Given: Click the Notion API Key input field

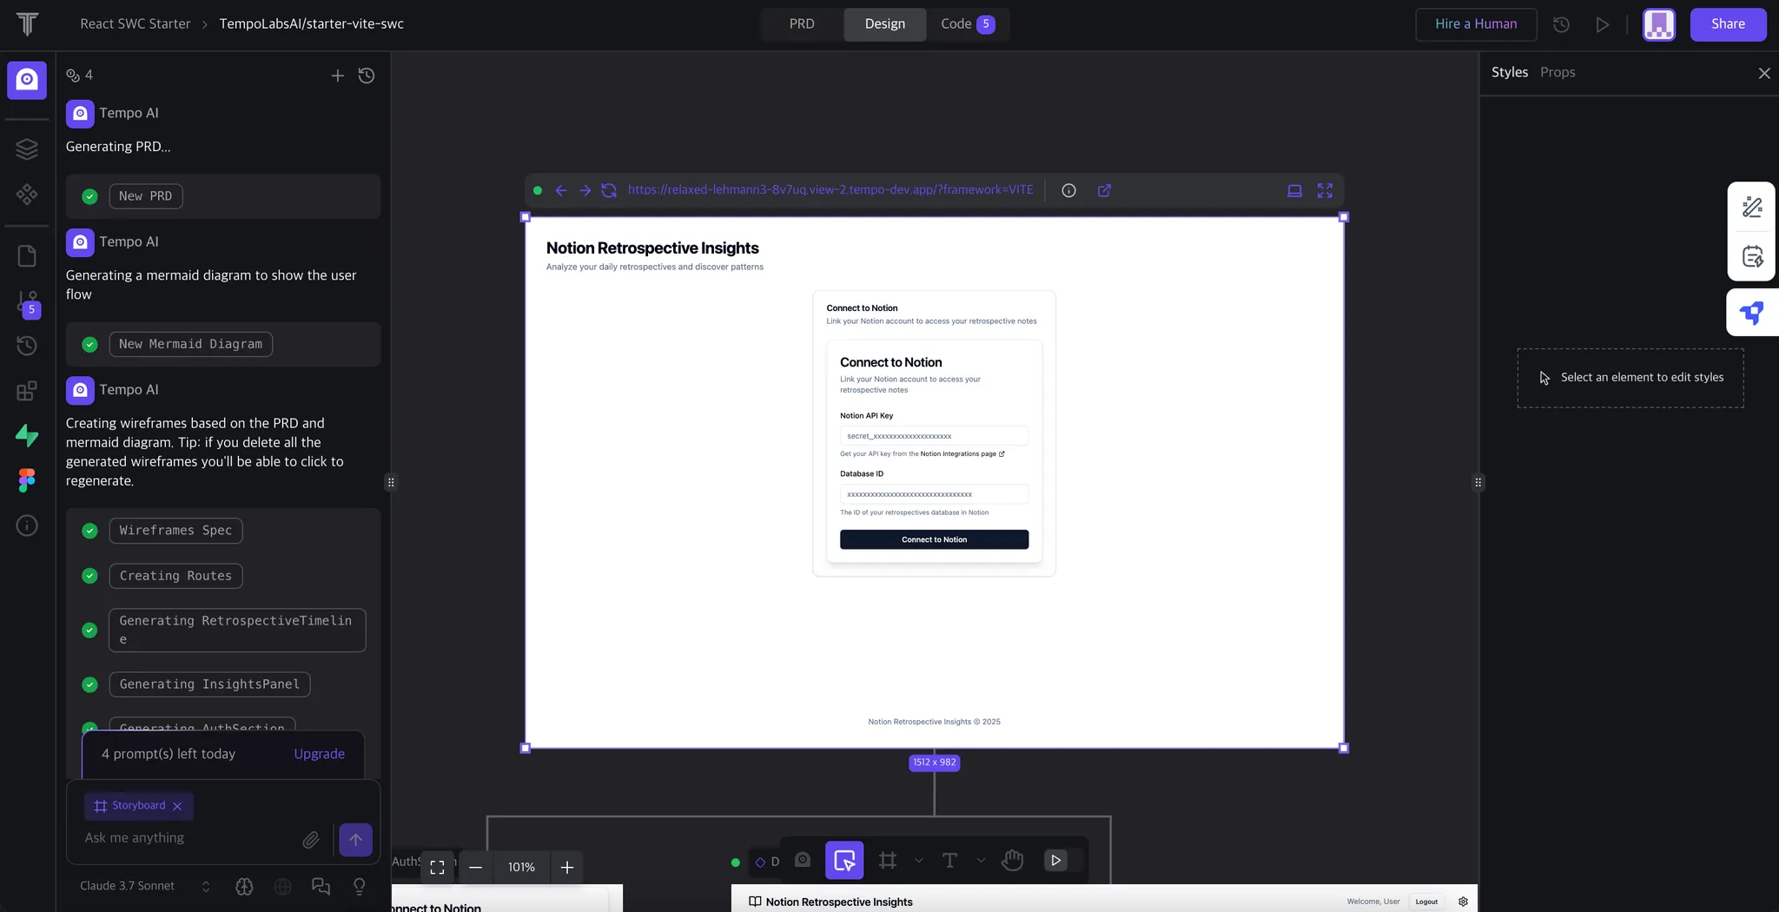Looking at the screenshot, I should tap(934, 436).
